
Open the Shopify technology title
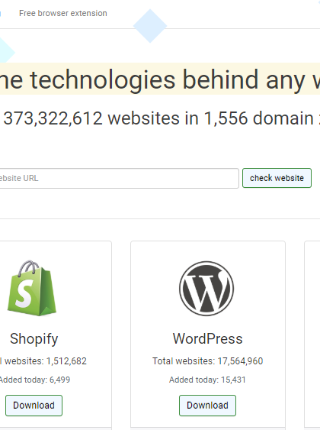click(34, 338)
